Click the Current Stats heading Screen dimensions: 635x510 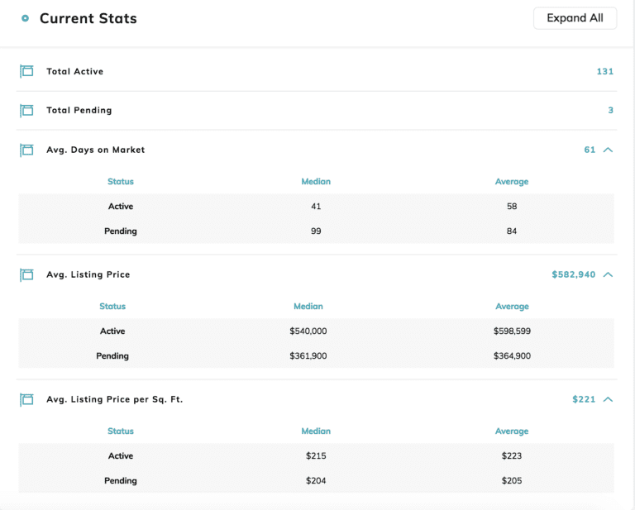point(88,18)
